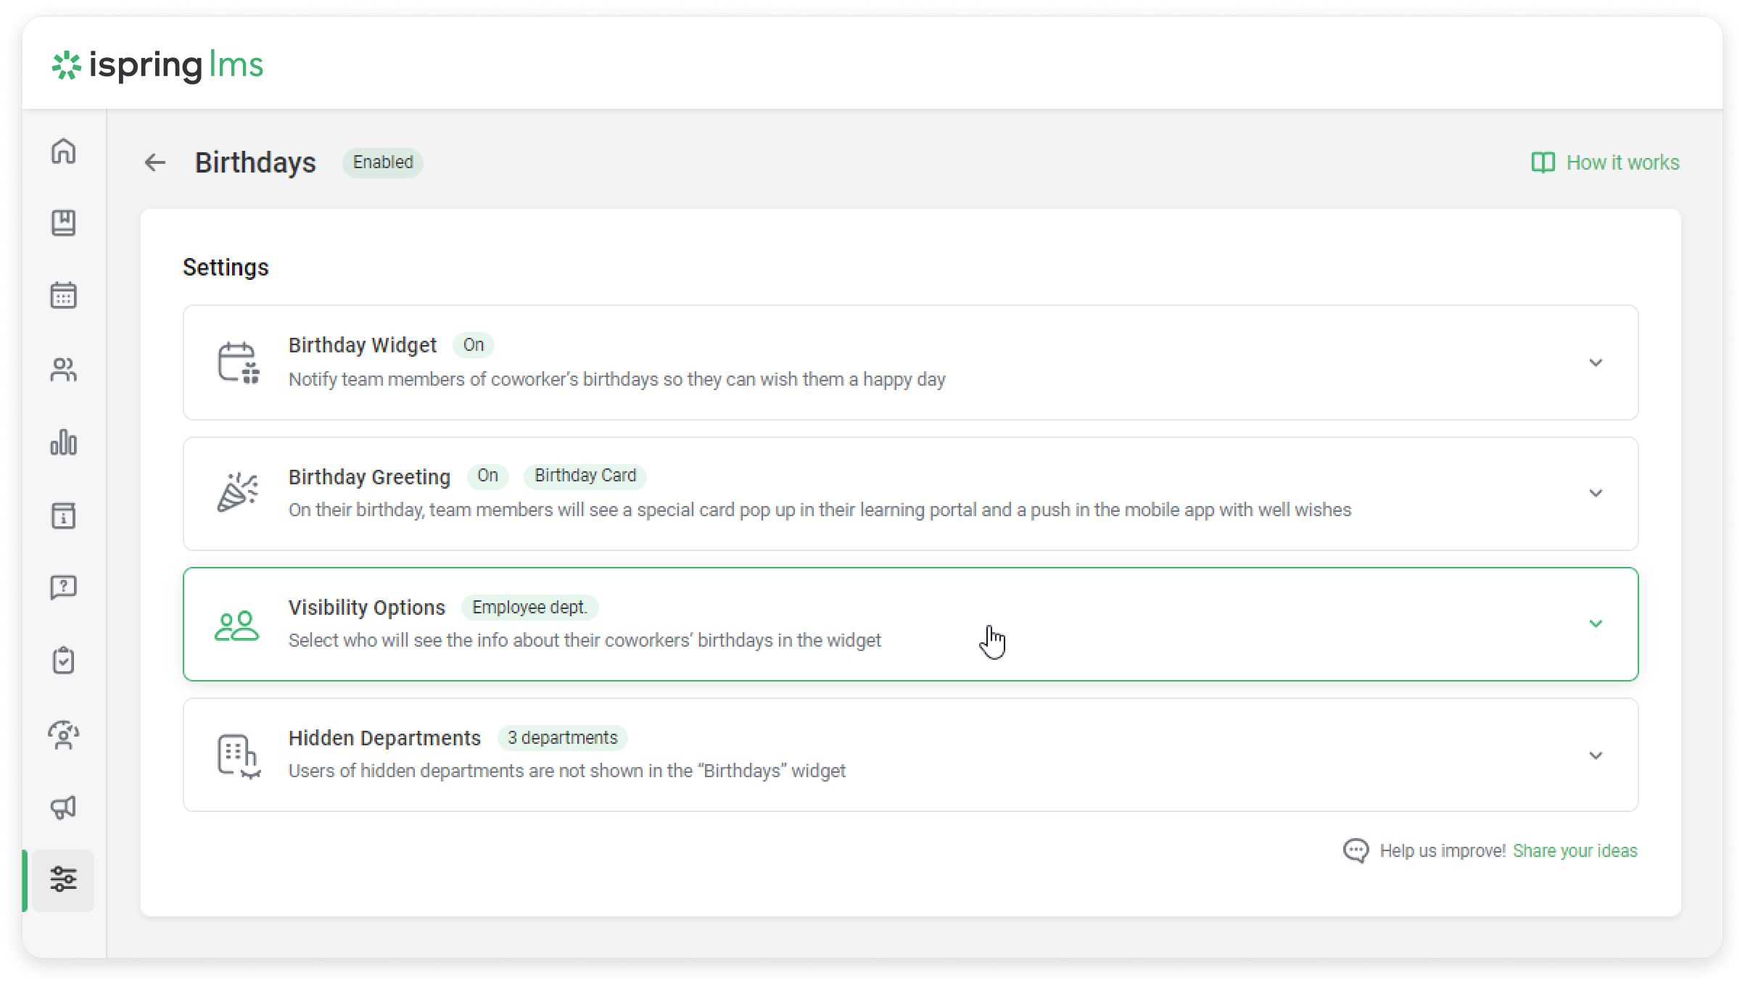Viewport: 1745px width, 986px height.
Task: Expand the Visibility Options chevron
Action: pyautogui.click(x=1595, y=623)
